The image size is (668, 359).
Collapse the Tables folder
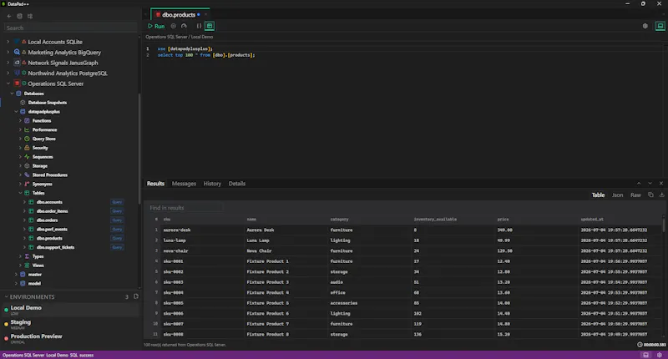pos(20,193)
